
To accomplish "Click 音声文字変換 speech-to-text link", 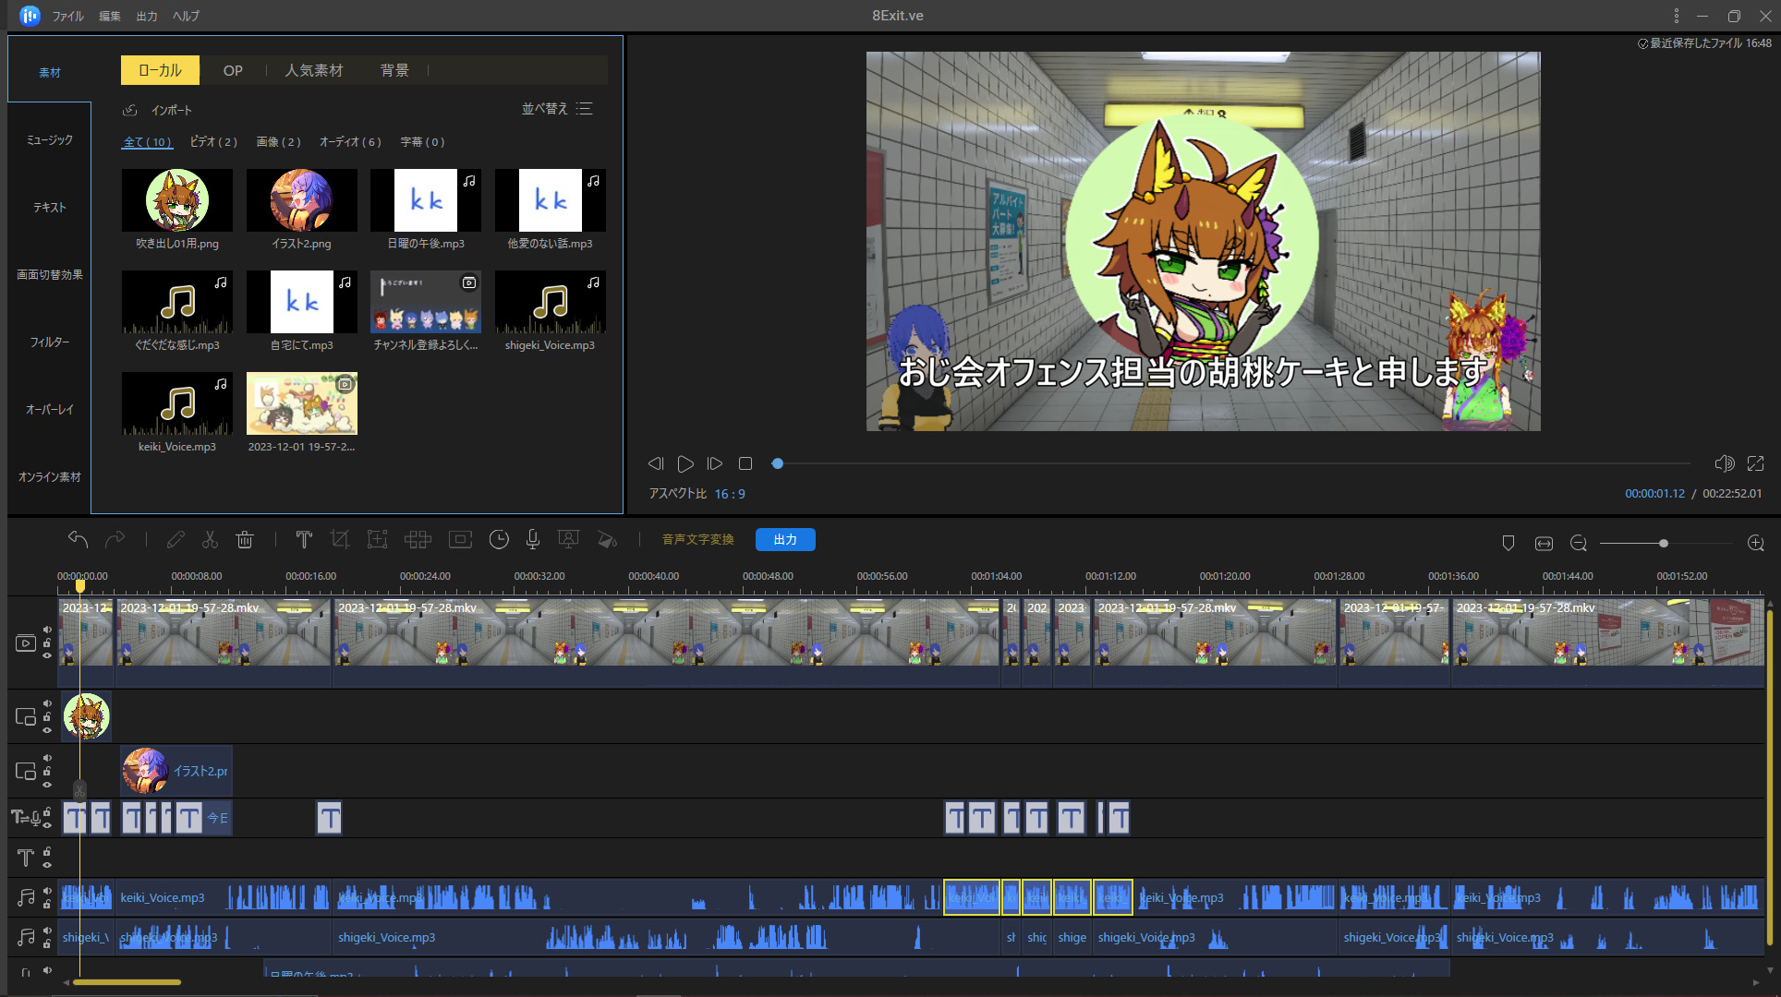I will [697, 540].
